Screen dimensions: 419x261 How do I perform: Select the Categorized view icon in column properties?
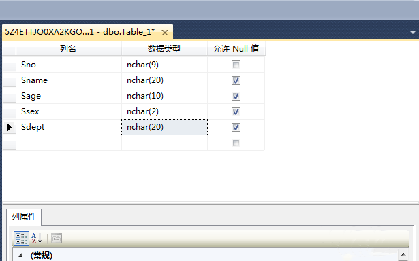[x=21, y=239]
